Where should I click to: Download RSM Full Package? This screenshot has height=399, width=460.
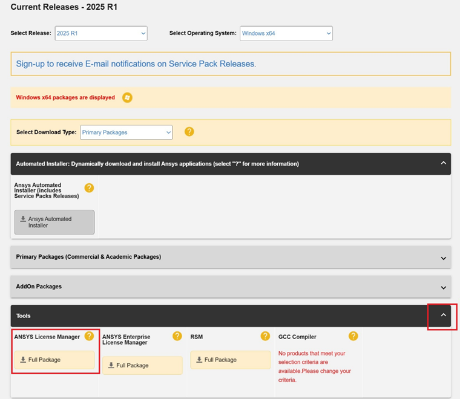pyautogui.click(x=231, y=360)
